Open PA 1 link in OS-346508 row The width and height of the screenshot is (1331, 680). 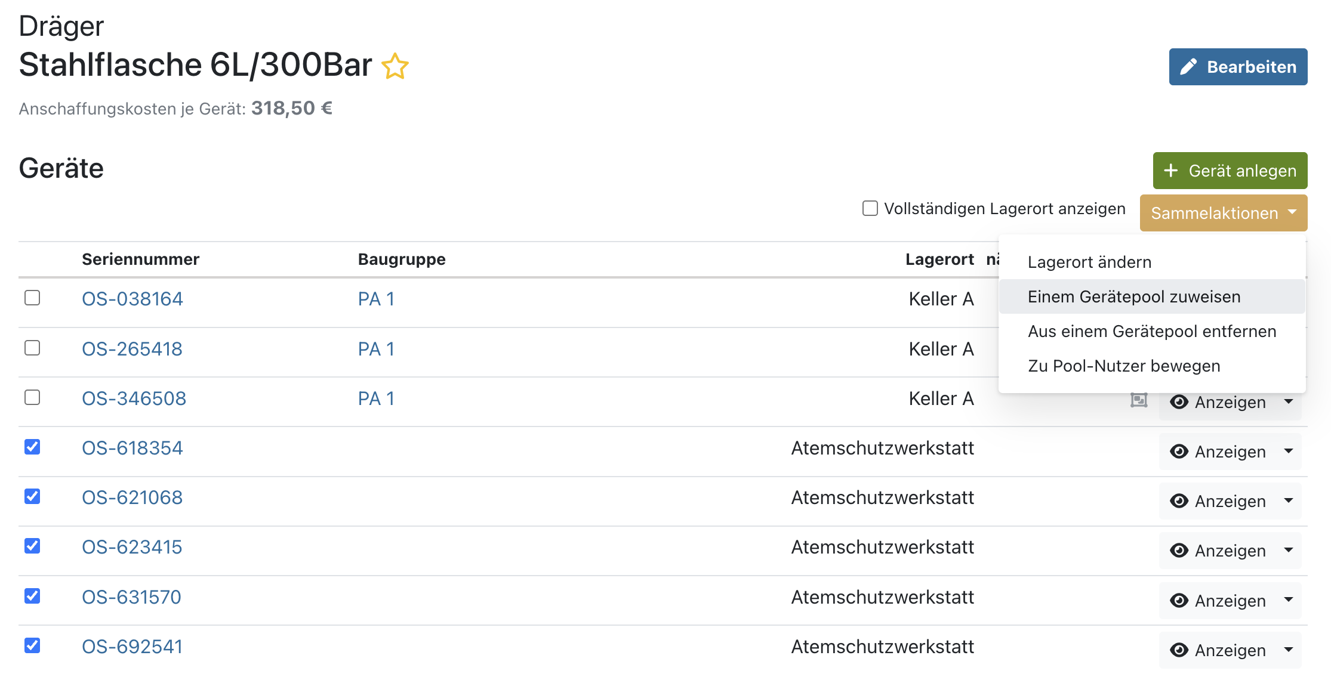point(376,398)
